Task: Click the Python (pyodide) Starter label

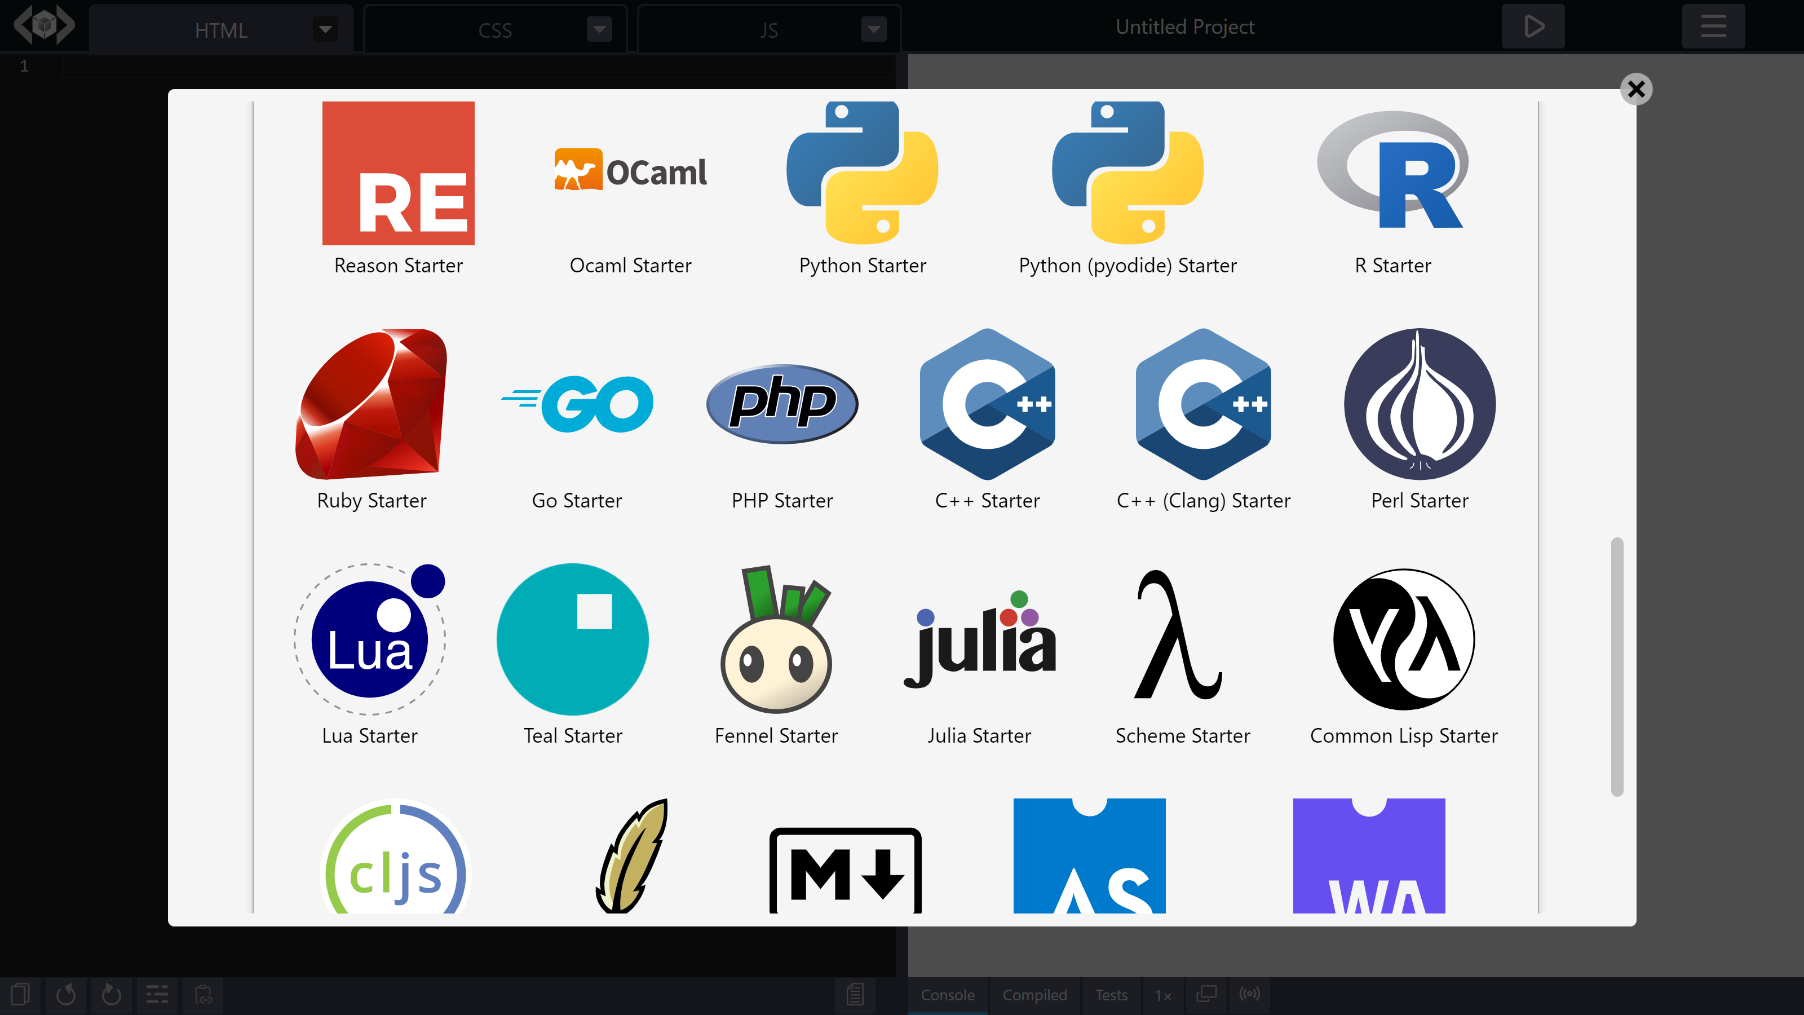Action: [x=1127, y=266]
